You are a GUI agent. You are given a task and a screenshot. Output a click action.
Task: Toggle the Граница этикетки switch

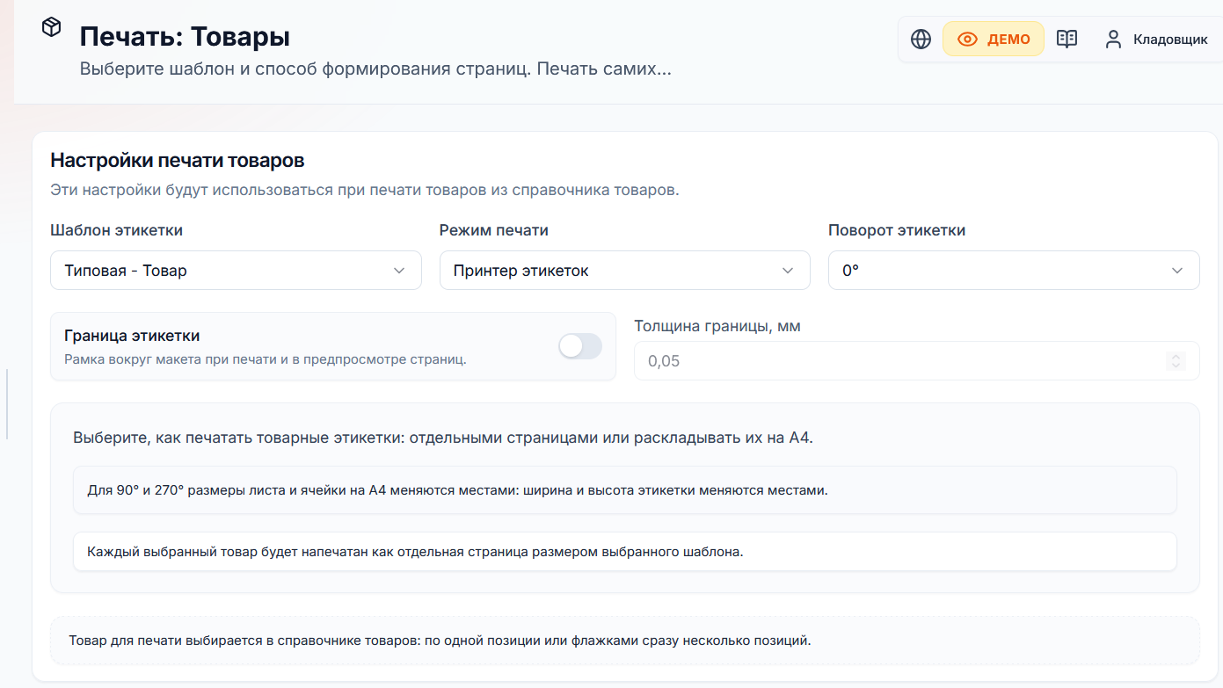coord(580,346)
